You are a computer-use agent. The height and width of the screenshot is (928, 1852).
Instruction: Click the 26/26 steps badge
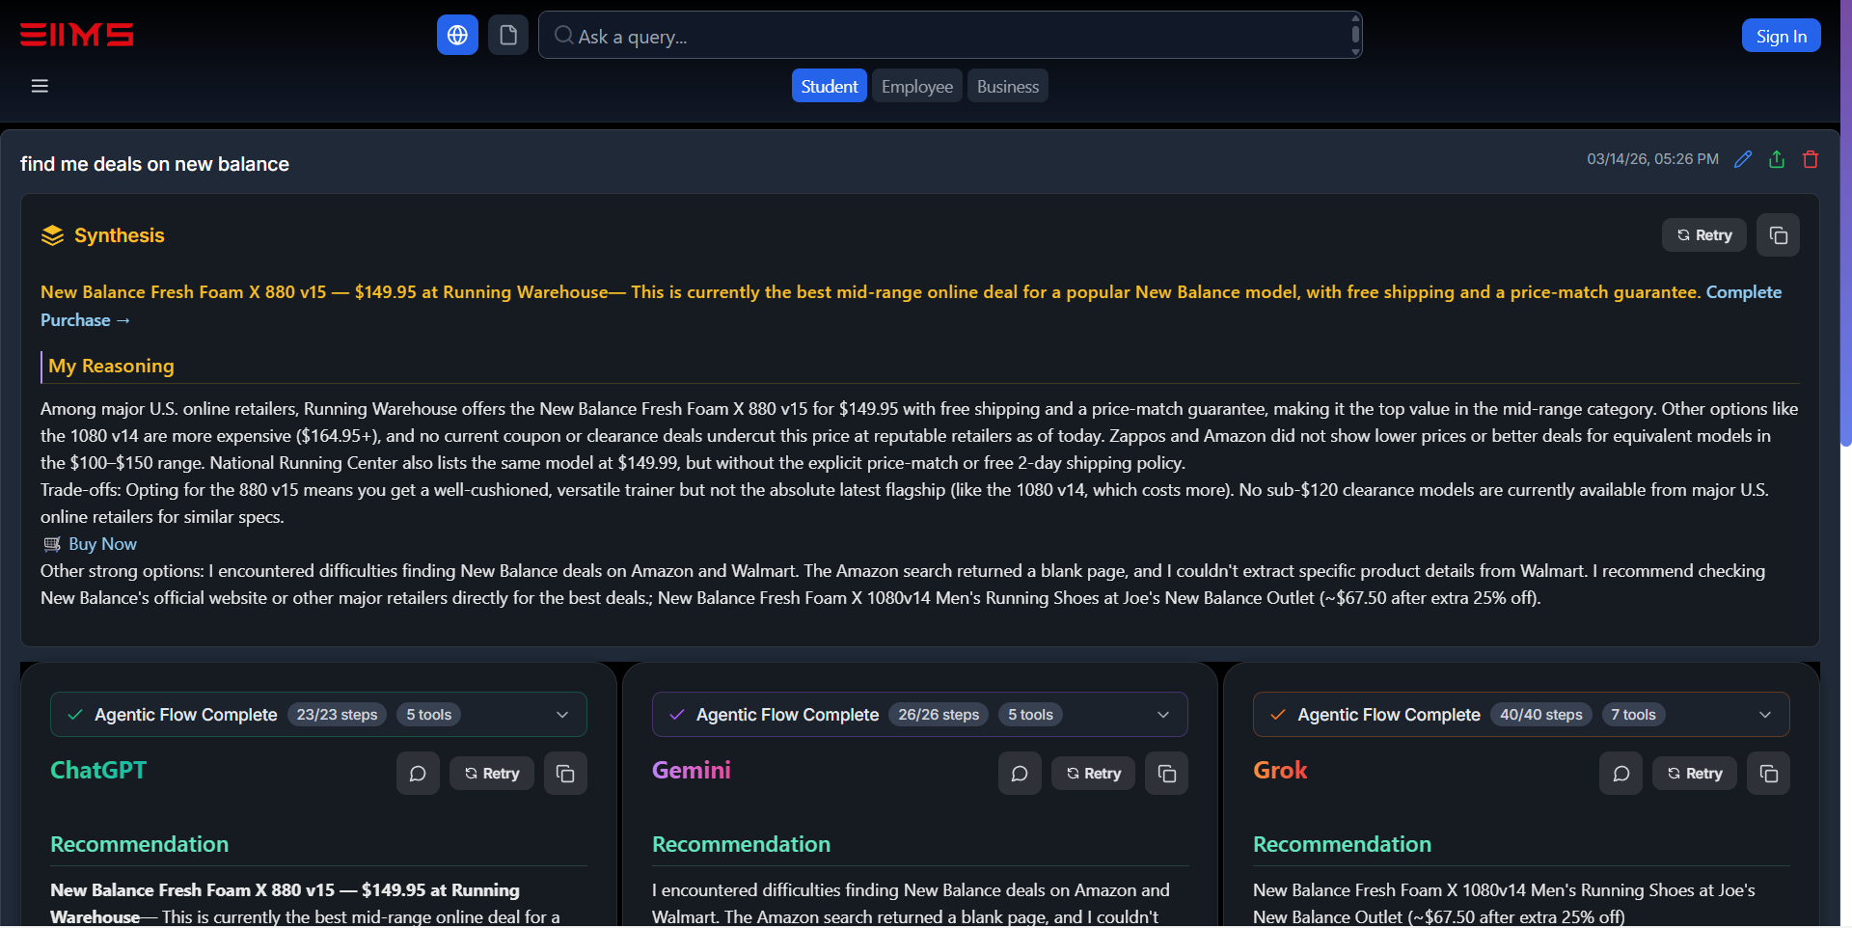pos(939,715)
